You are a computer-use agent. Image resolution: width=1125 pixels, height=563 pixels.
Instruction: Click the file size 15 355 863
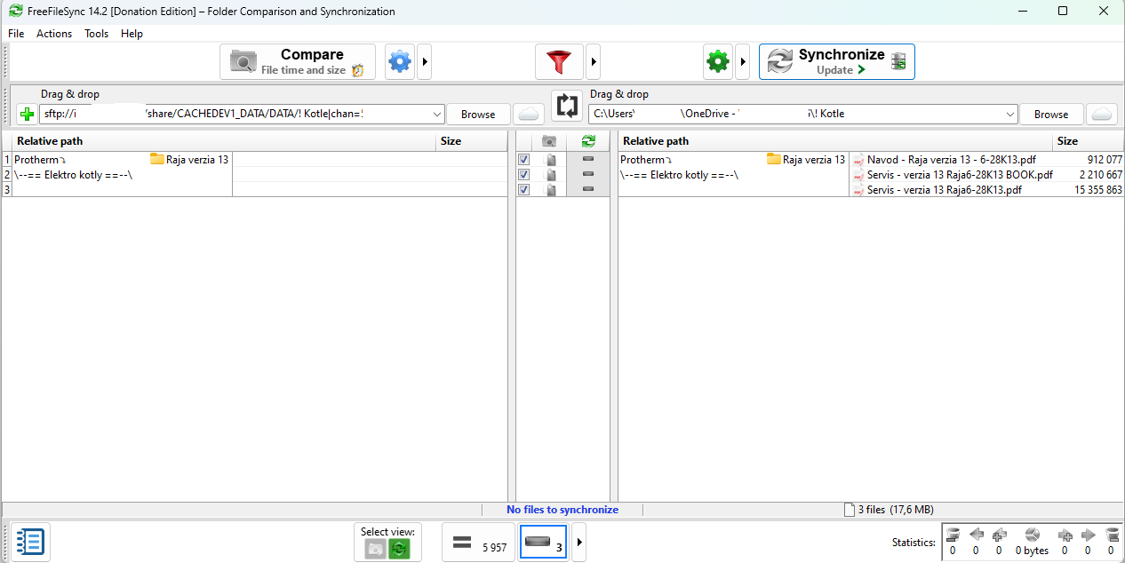point(1098,190)
